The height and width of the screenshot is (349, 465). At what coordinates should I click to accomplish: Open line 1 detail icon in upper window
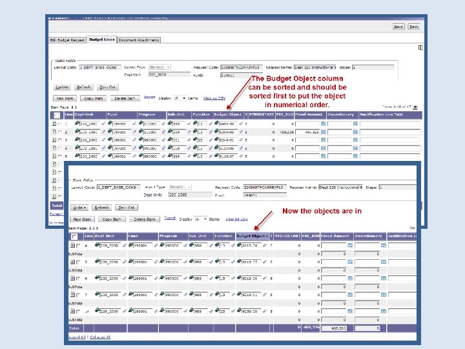[54, 123]
